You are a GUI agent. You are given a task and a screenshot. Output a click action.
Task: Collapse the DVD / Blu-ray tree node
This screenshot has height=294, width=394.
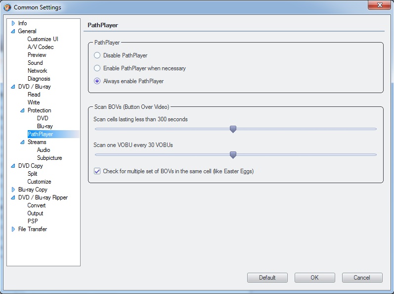pyautogui.click(x=13, y=87)
